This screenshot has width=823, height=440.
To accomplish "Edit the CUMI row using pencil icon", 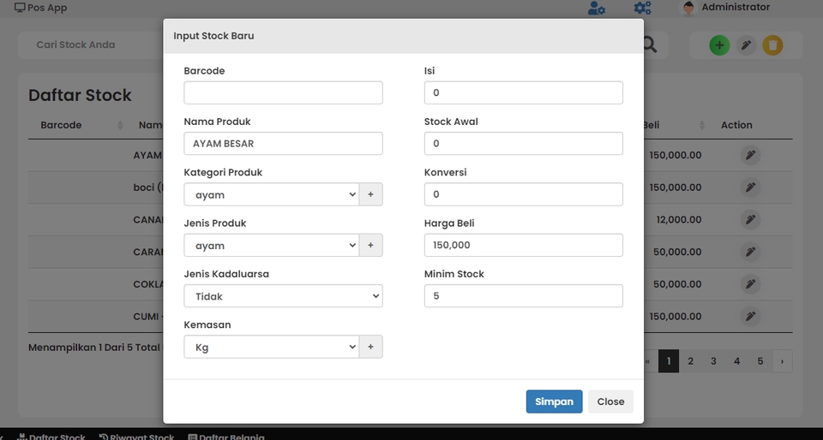I will tap(751, 317).
